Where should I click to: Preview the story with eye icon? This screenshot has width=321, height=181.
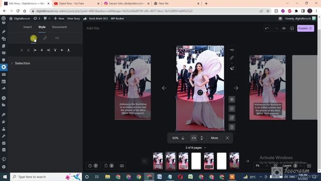point(284,28)
